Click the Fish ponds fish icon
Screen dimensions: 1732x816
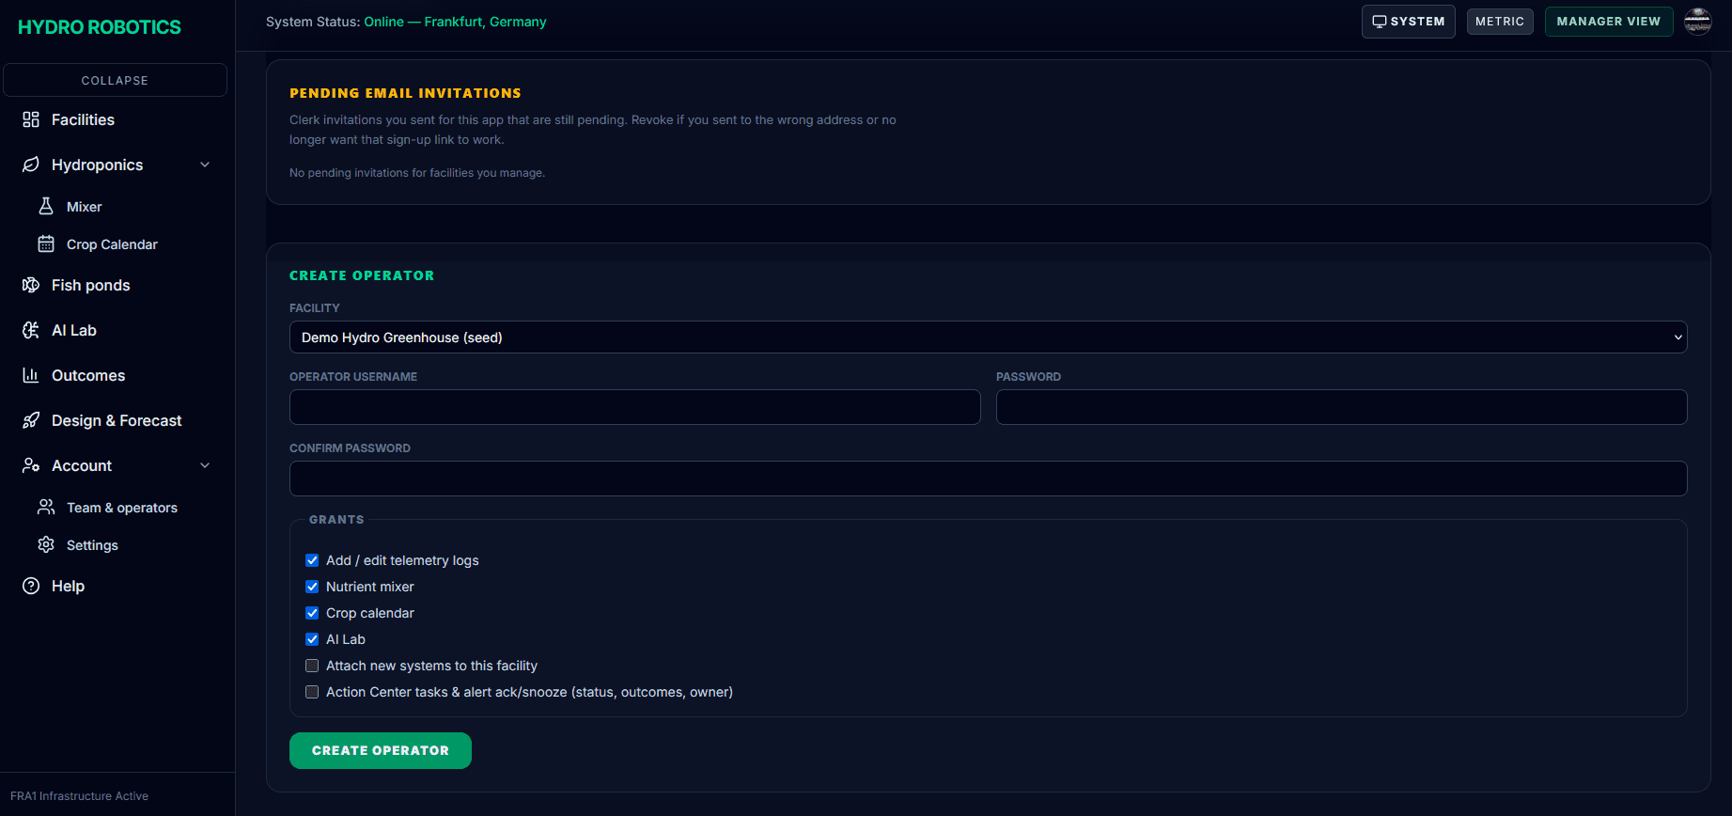tap(31, 285)
